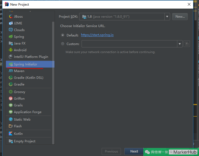199x156 pixels.
Task: Open the https://start.spring.io link
Action: tap(97, 35)
